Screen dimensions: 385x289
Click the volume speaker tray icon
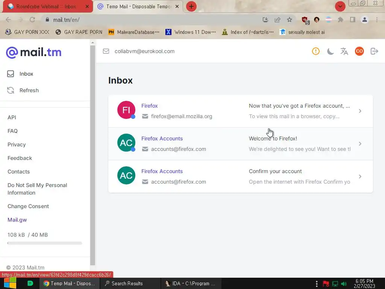(x=344, y=284)
